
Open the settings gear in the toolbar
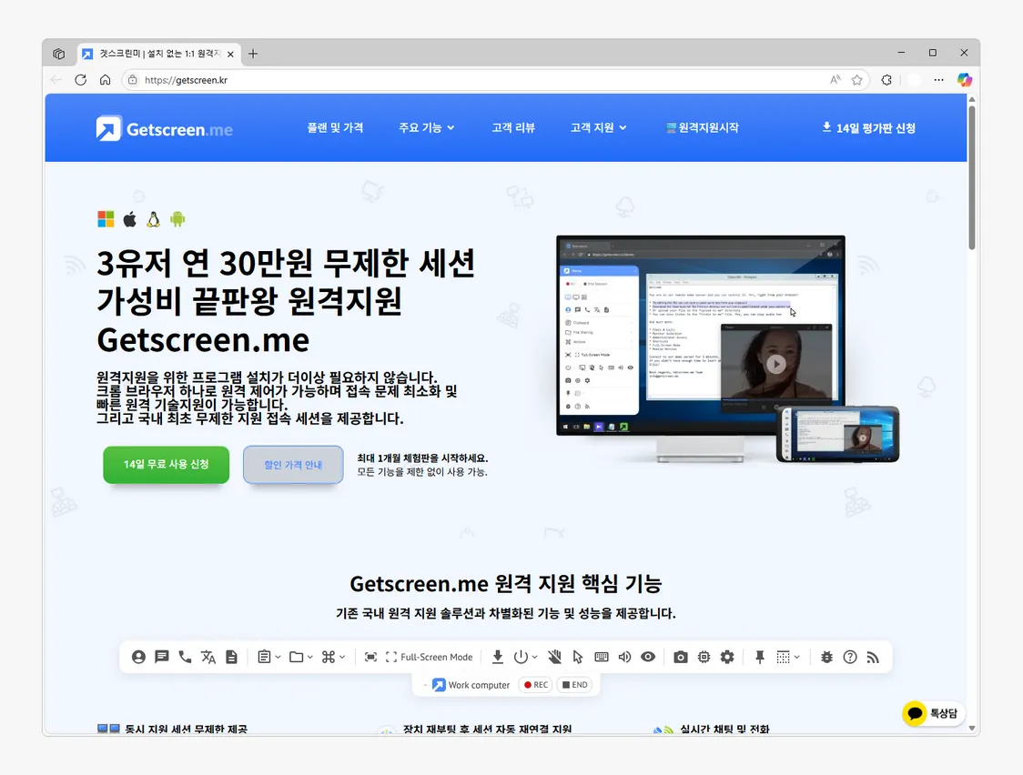pos(727,657)
